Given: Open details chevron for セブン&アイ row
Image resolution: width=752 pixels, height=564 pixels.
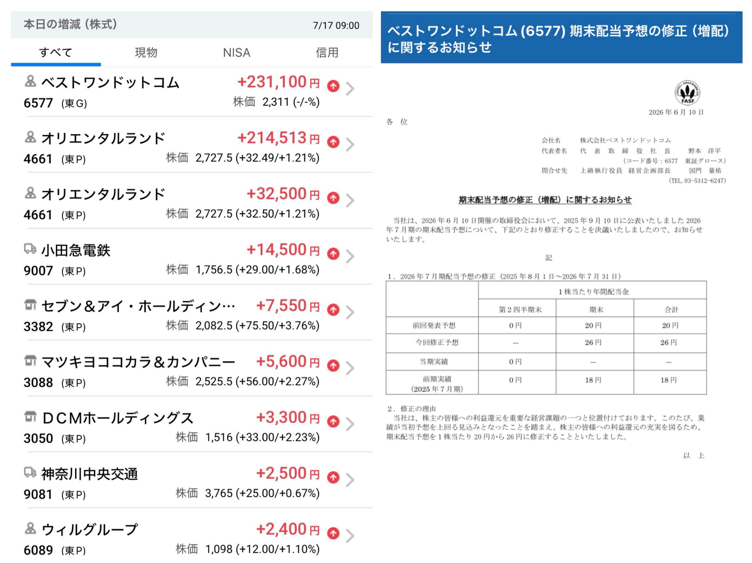Looking at the screenshot, I should (x=350, y=312).
